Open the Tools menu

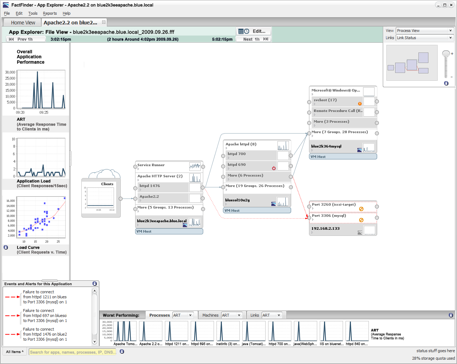33,13
